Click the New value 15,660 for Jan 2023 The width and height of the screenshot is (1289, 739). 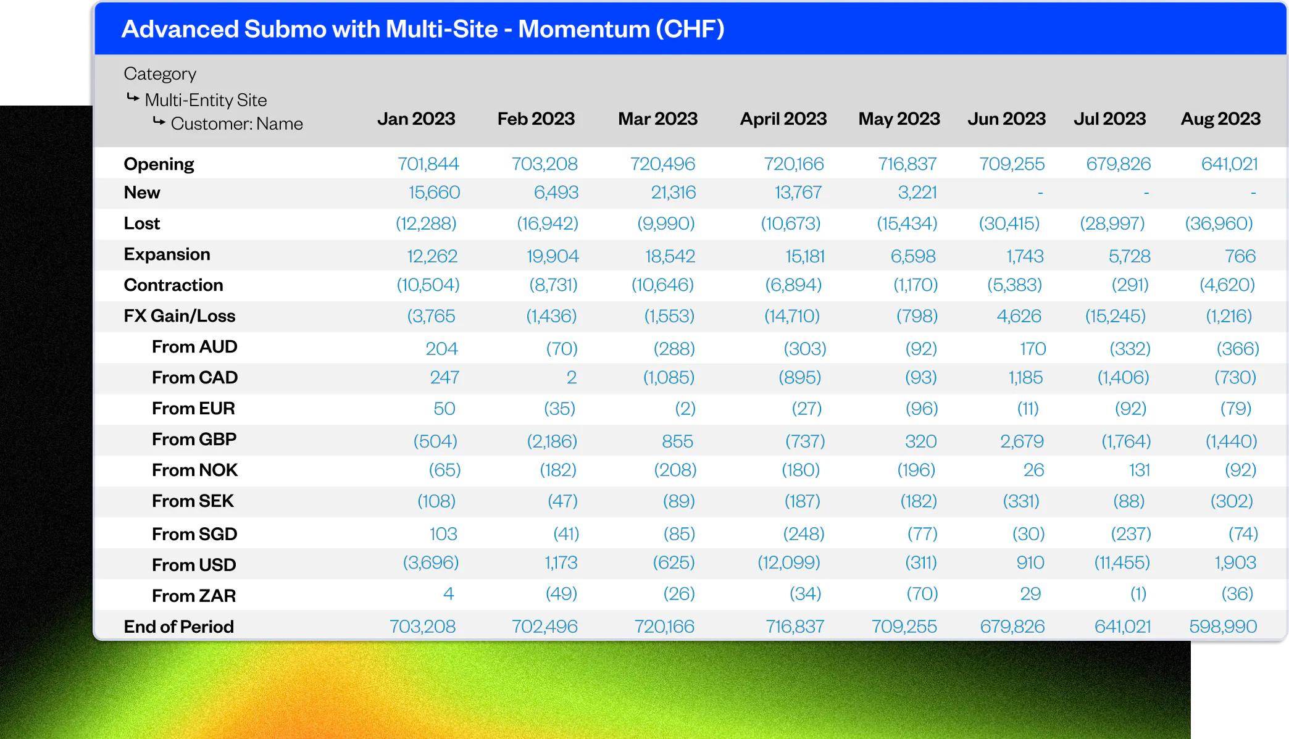pos(434,193)
